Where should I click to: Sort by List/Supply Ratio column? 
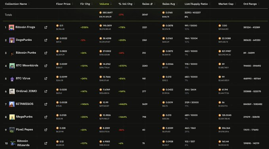click(196, 4)
